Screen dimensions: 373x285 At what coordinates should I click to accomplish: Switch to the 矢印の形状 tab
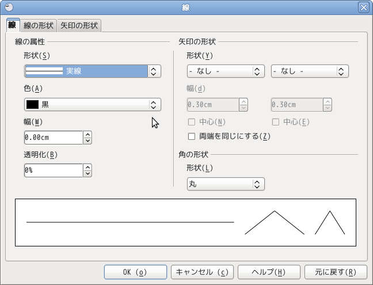point(79,26)
